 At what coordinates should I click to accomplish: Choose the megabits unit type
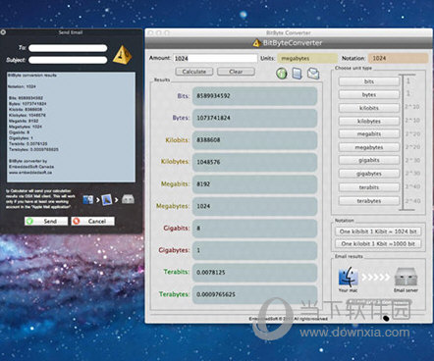tap(369, 133)
